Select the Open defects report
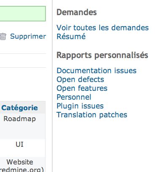Viewport: 158px width, 172px height. pos(80,79)
